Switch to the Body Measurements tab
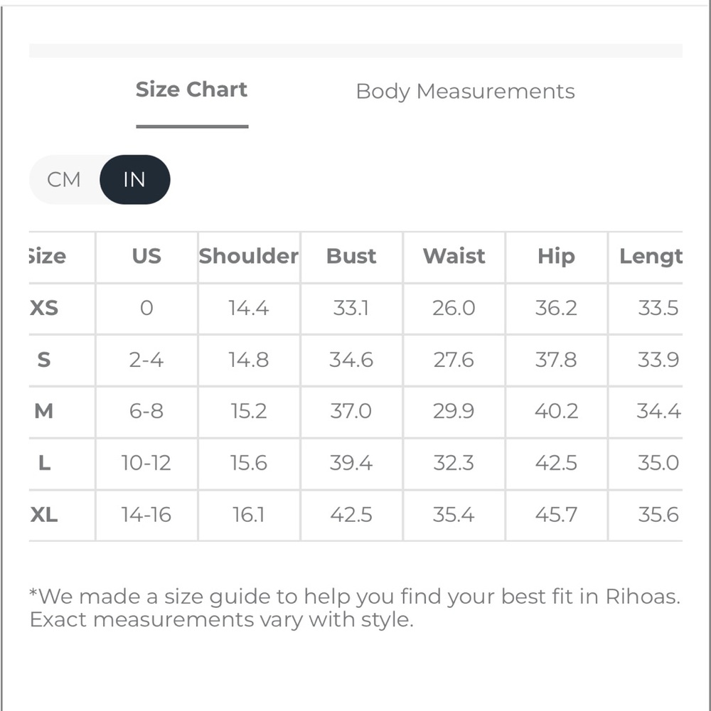 [465, 91]
